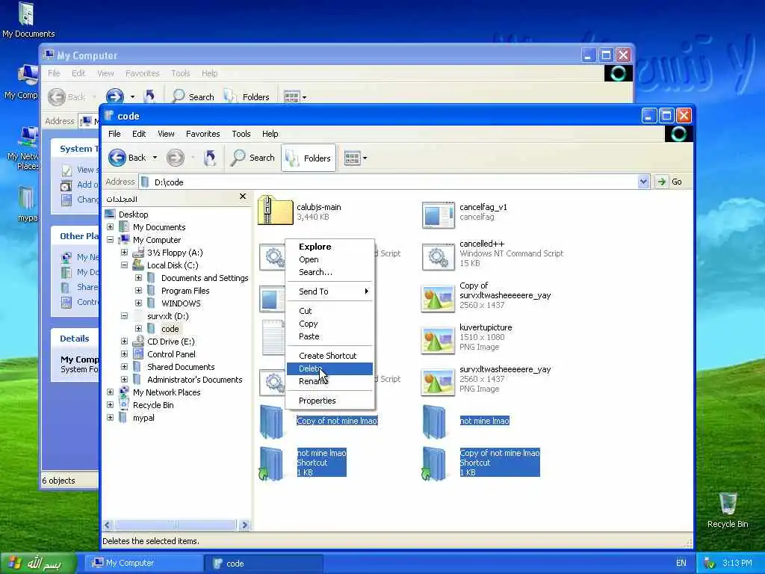The width and height of the screenshot is (765, 574).
Task: Select the cancelled++ command script icon
Action: [x=438, y=257]
